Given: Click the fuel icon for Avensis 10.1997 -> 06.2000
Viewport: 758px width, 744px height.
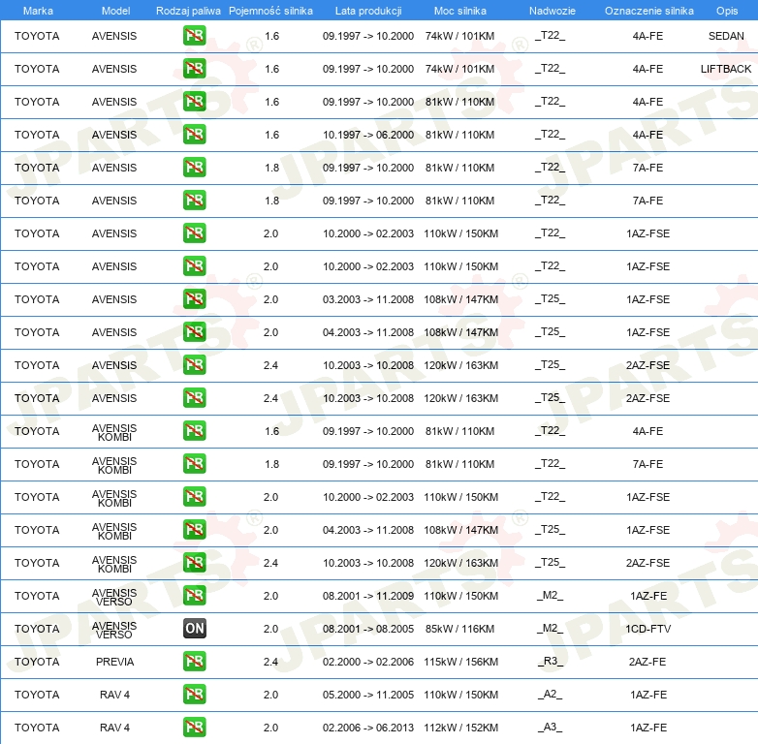Looking at the screenshot, I should [x=194, y=135].
